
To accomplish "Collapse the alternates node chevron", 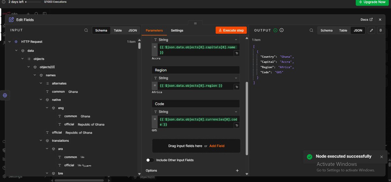I will coord(41,83).
